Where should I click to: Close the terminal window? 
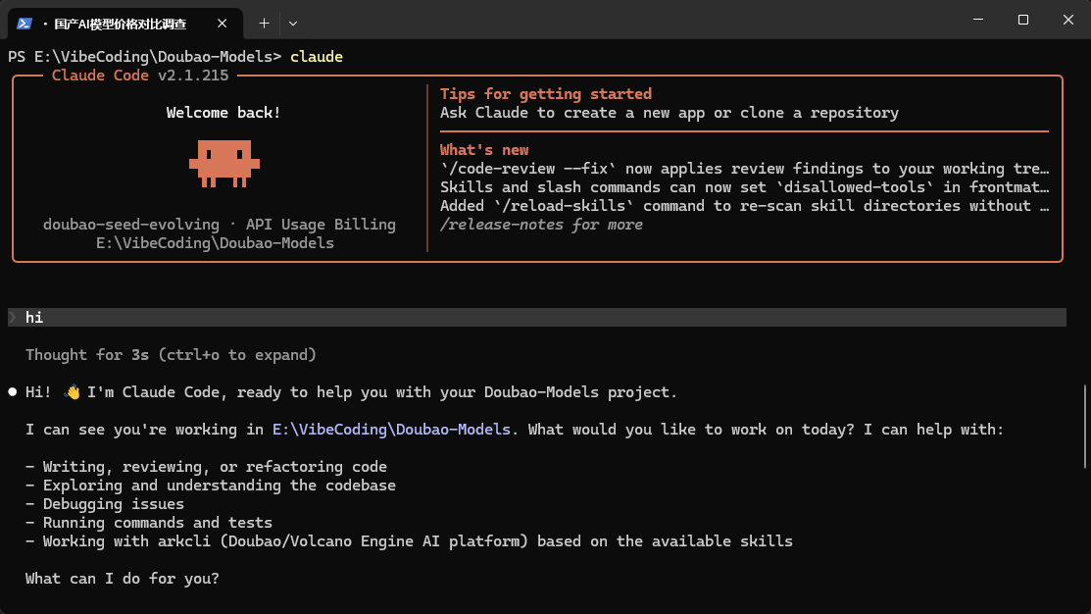pos(1068,20)
